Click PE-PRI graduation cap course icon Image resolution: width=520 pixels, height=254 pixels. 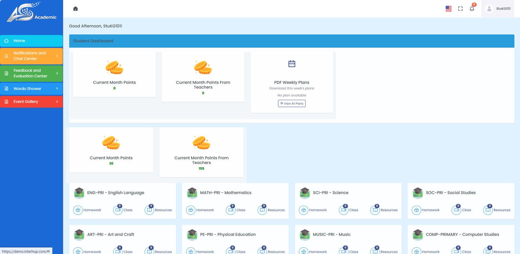click(192, 234)
